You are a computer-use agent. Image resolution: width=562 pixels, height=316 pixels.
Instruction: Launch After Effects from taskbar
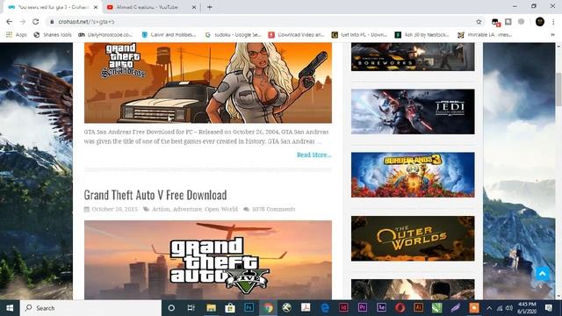pos(381,308)
